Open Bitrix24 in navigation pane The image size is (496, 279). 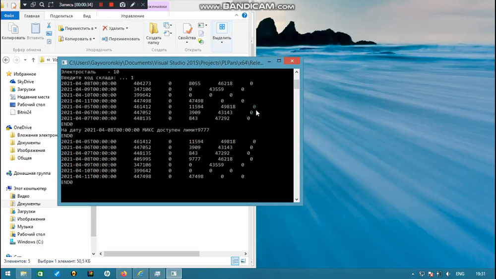[x=24, y=112]
